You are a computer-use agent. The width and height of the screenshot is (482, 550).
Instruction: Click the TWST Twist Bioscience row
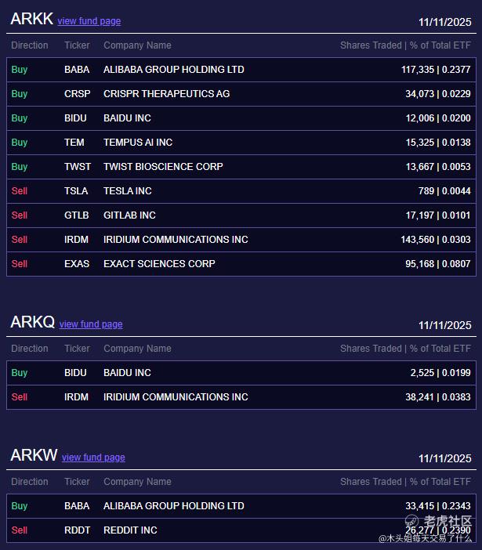(241, 167)
